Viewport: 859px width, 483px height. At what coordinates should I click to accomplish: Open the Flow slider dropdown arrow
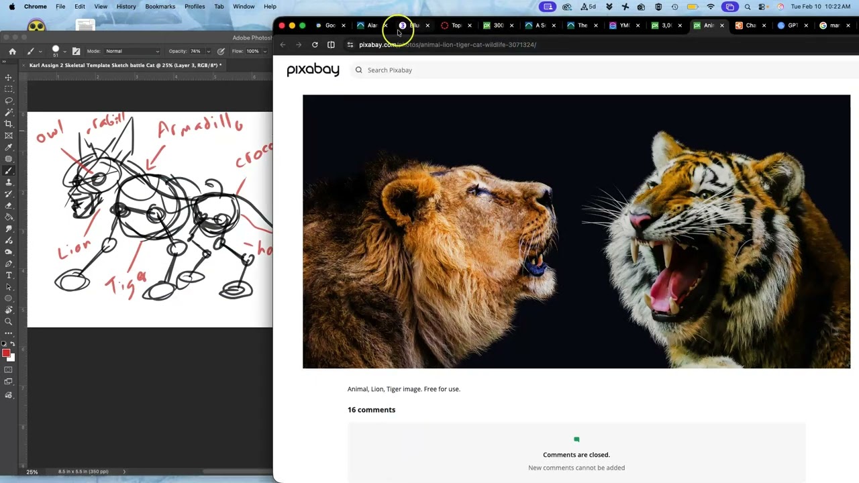pos(264,51)
